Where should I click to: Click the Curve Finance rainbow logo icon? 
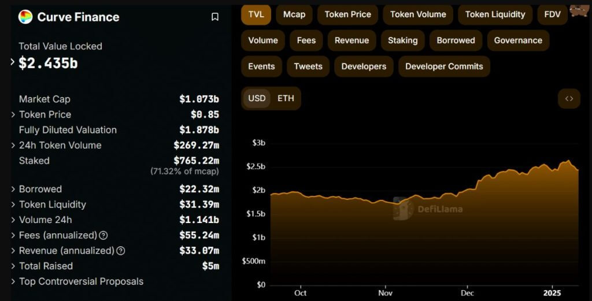tap(25, 17)
